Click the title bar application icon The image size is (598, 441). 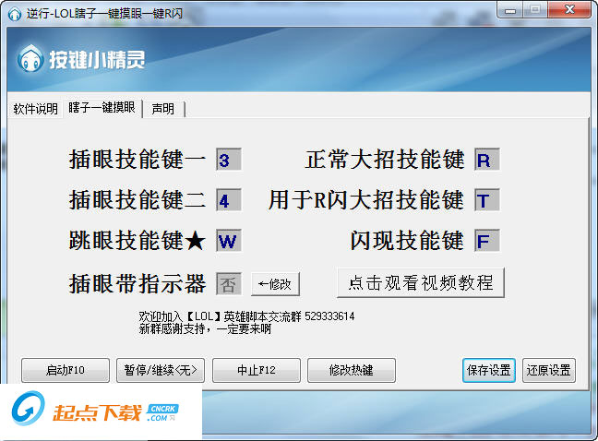pos(15,15)
